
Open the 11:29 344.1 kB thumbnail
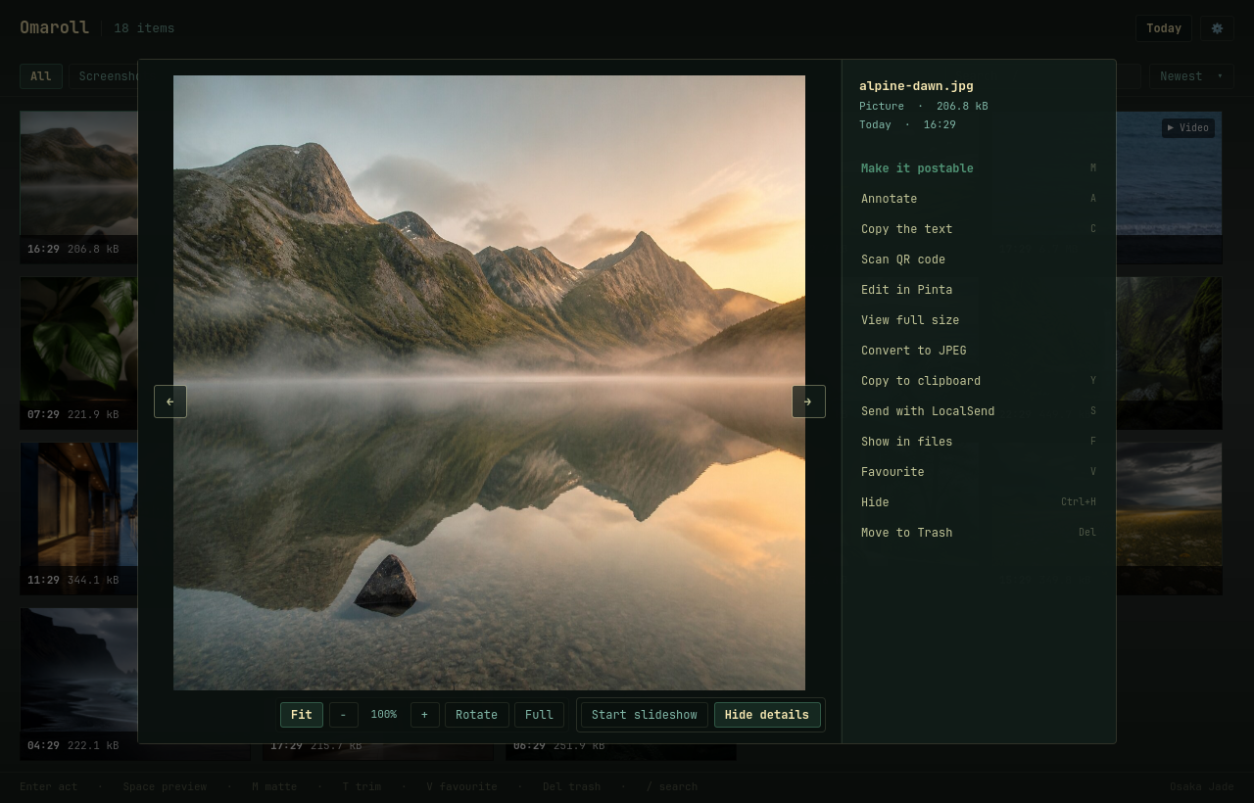coord(78,518)
